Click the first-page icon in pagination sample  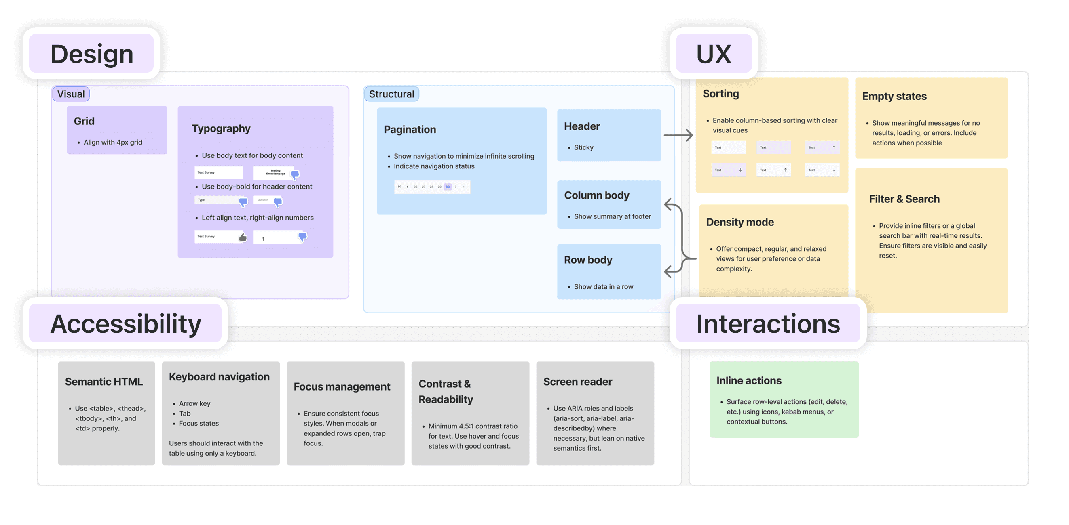tap(399, 187)
